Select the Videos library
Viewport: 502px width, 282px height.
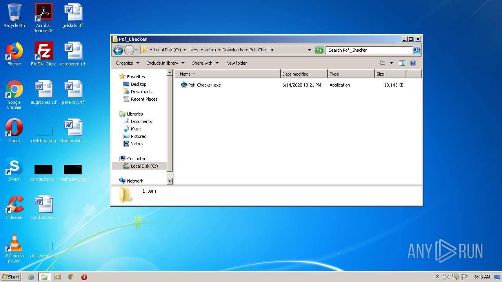pyautogui.click(x=137, y=144)
